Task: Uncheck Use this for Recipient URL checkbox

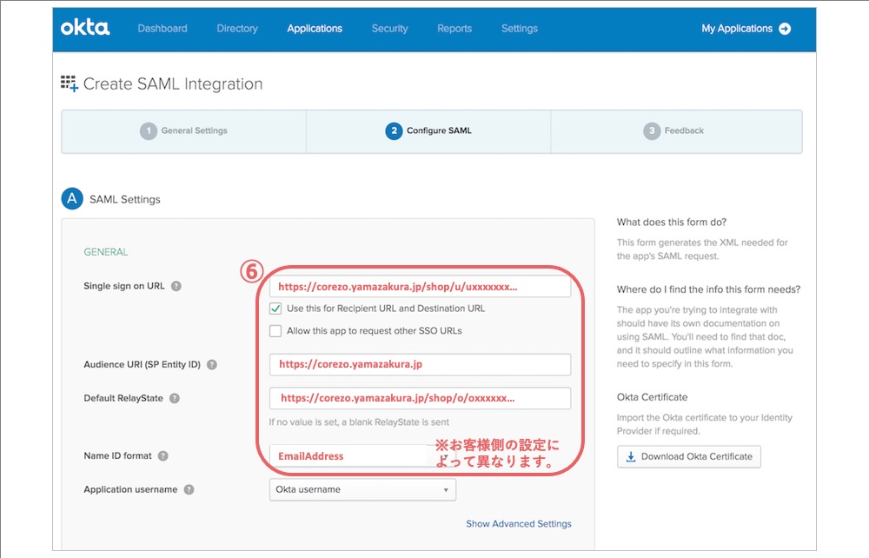Action: pos(275,309)
